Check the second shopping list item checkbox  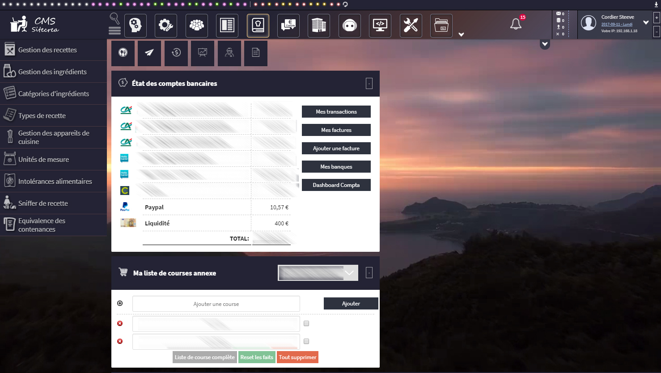pos(306,341)
